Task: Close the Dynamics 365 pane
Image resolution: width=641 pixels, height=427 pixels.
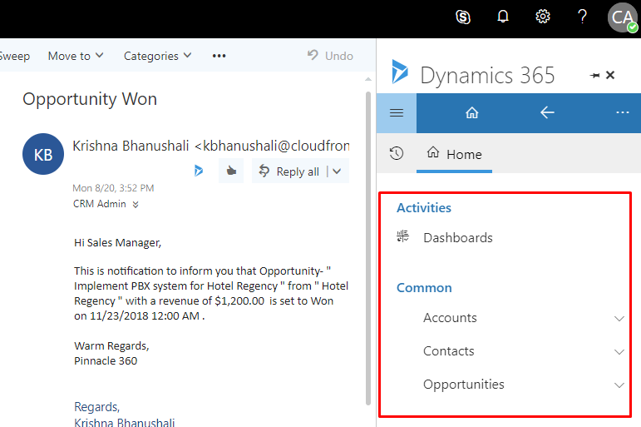Action: [610, 75]
